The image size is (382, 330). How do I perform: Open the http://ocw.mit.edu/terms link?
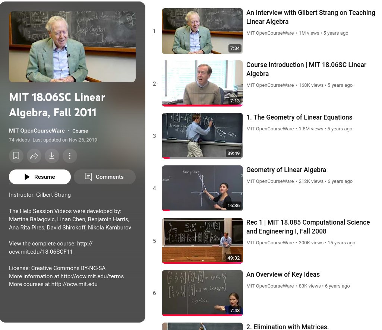point(92,276)
